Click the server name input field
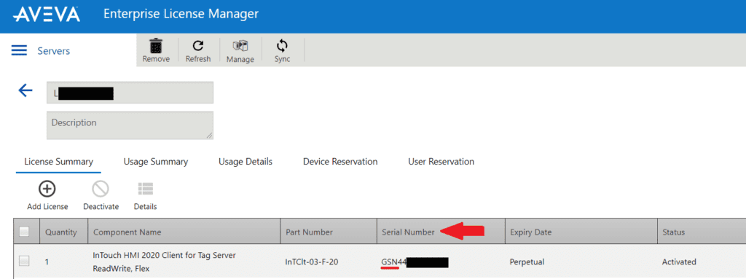The image size is (746, 279). click(130, 93)
